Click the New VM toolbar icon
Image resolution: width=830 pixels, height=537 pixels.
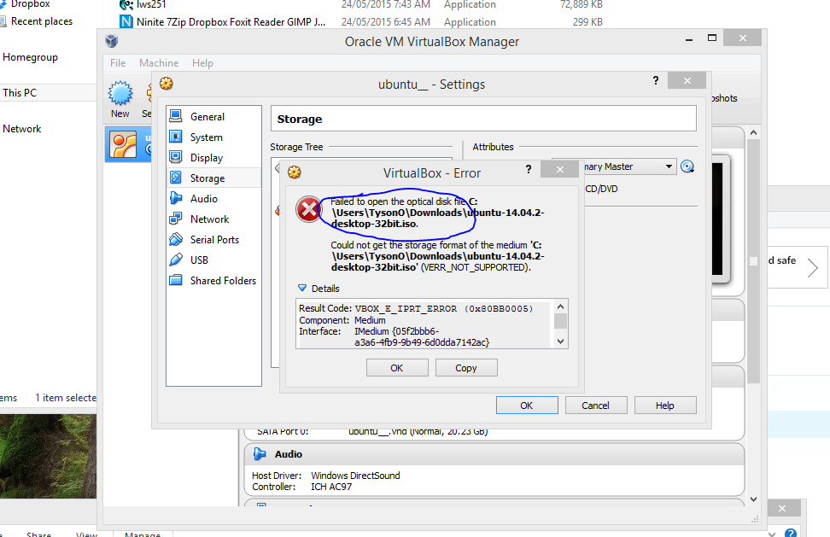(x=120, y=100)
